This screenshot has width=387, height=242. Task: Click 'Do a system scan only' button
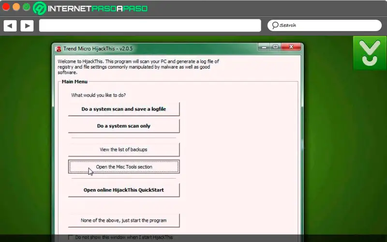tap(124, 126)
